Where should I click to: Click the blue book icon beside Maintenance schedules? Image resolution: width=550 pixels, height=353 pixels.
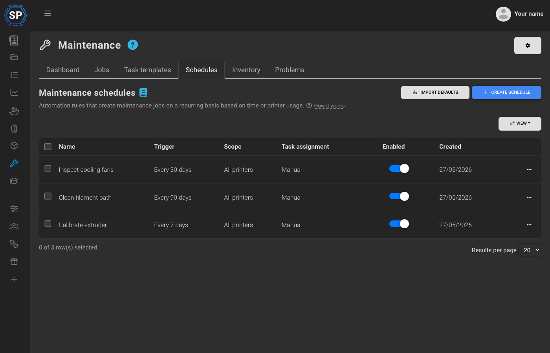(143, 93)
